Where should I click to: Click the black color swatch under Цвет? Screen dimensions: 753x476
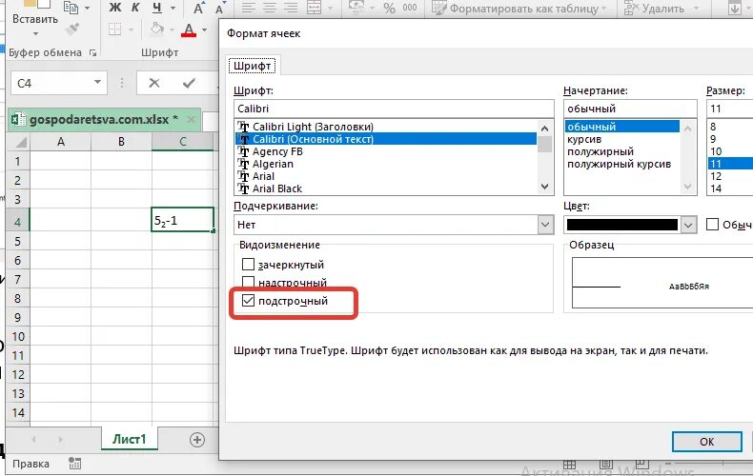tap(621, 225)
